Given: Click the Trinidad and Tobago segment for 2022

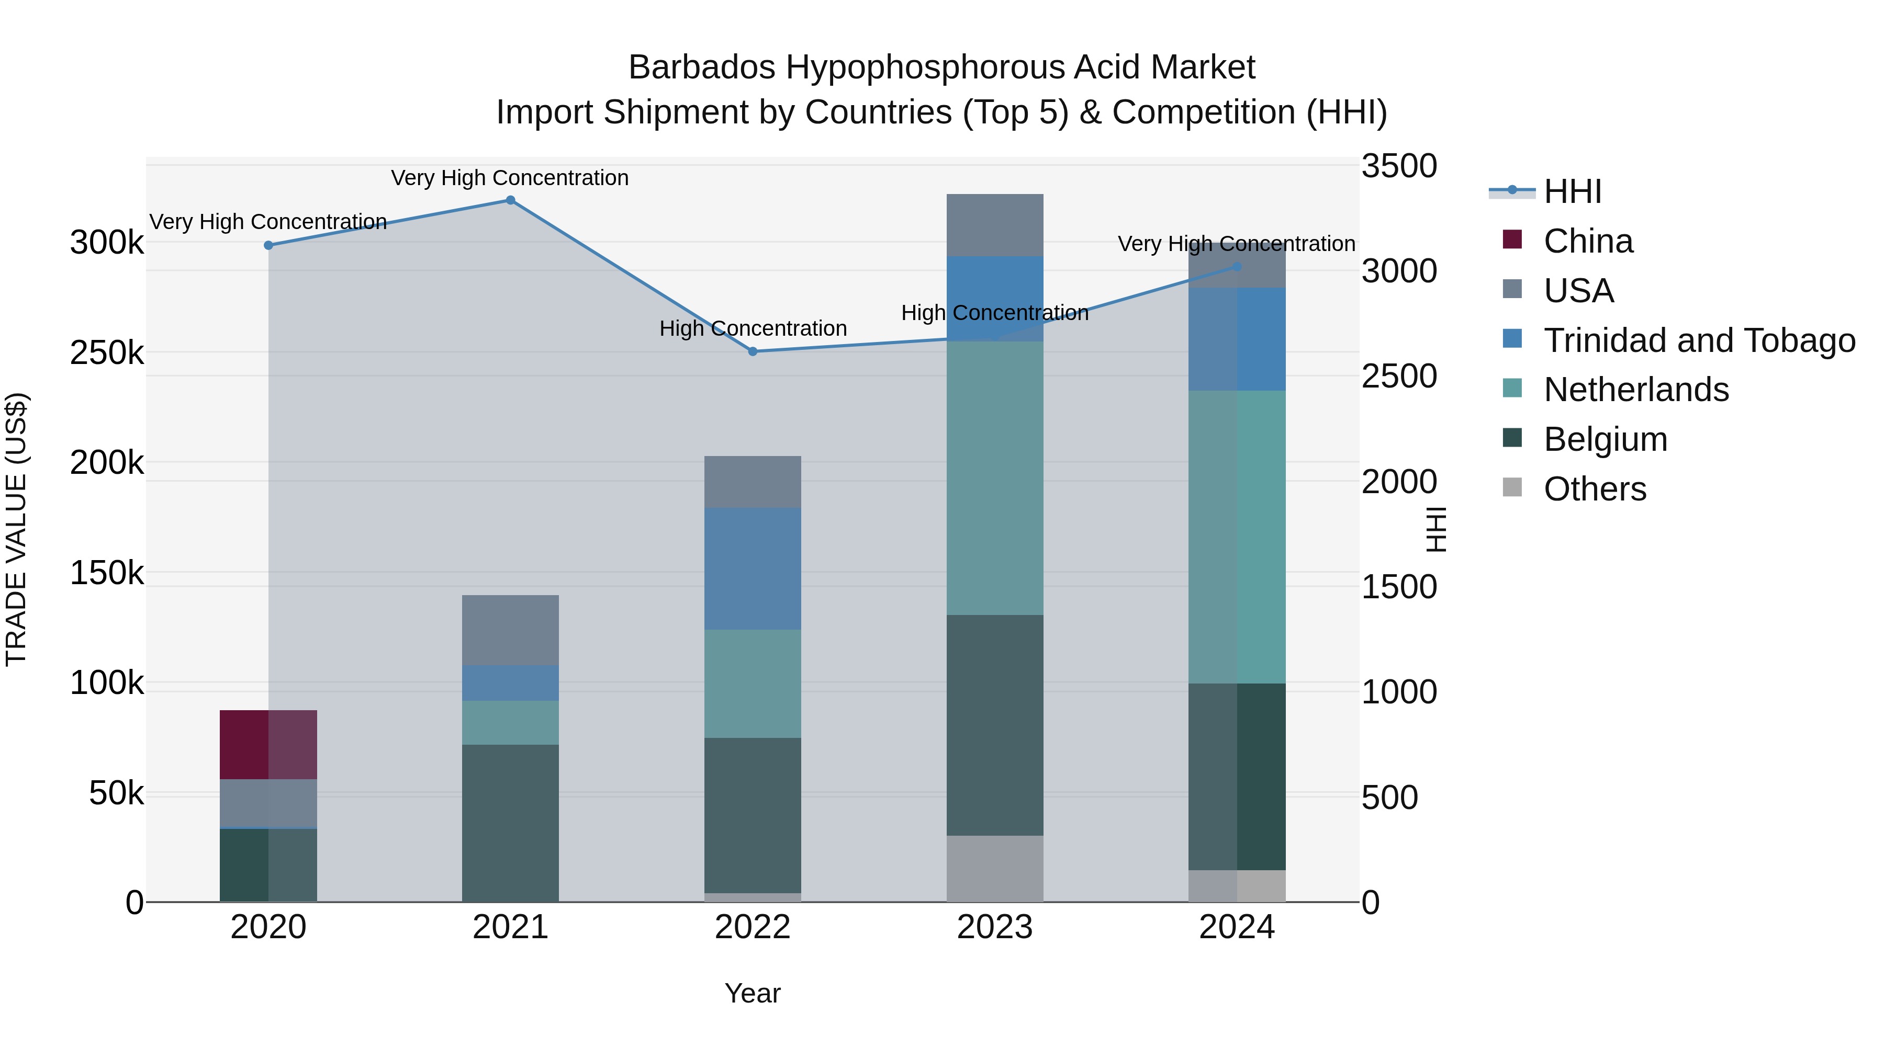Looking at the screenshot, I should (753, 568).
